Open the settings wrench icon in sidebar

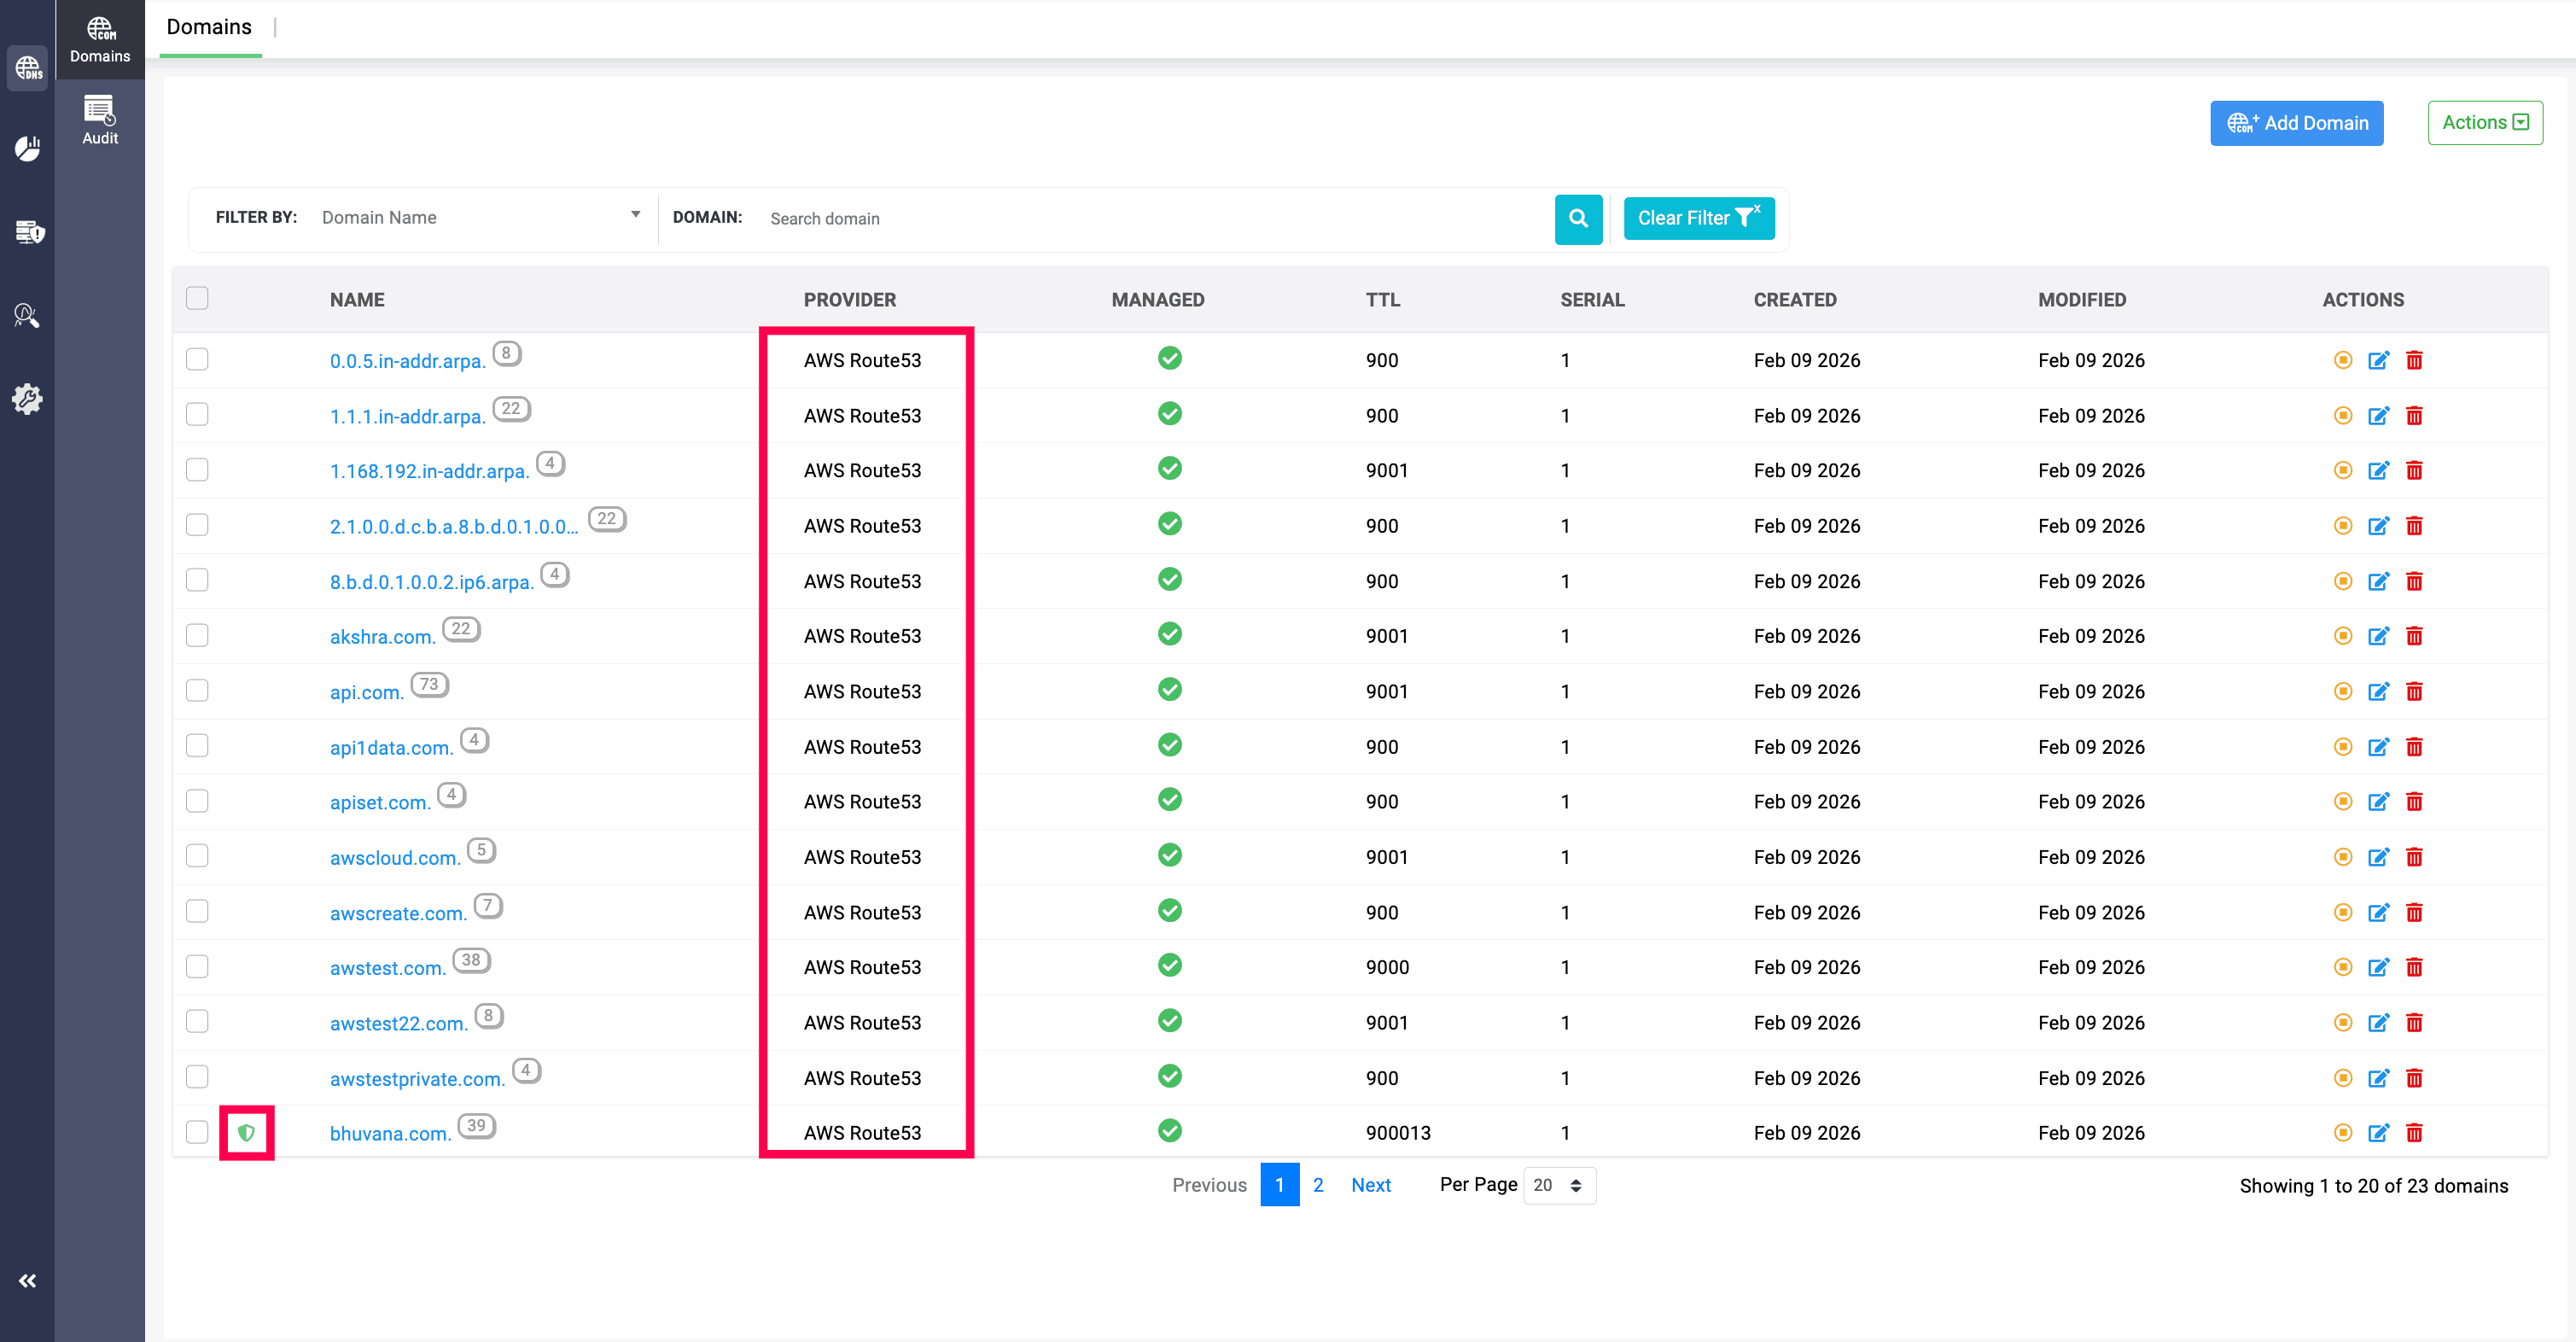point(27,398)
